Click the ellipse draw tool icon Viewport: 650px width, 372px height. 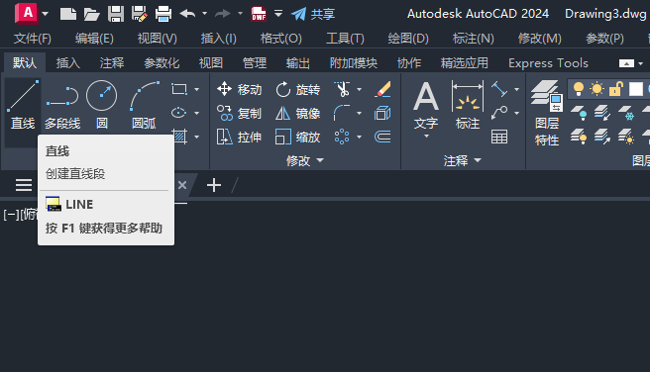[x=179, y=113]
